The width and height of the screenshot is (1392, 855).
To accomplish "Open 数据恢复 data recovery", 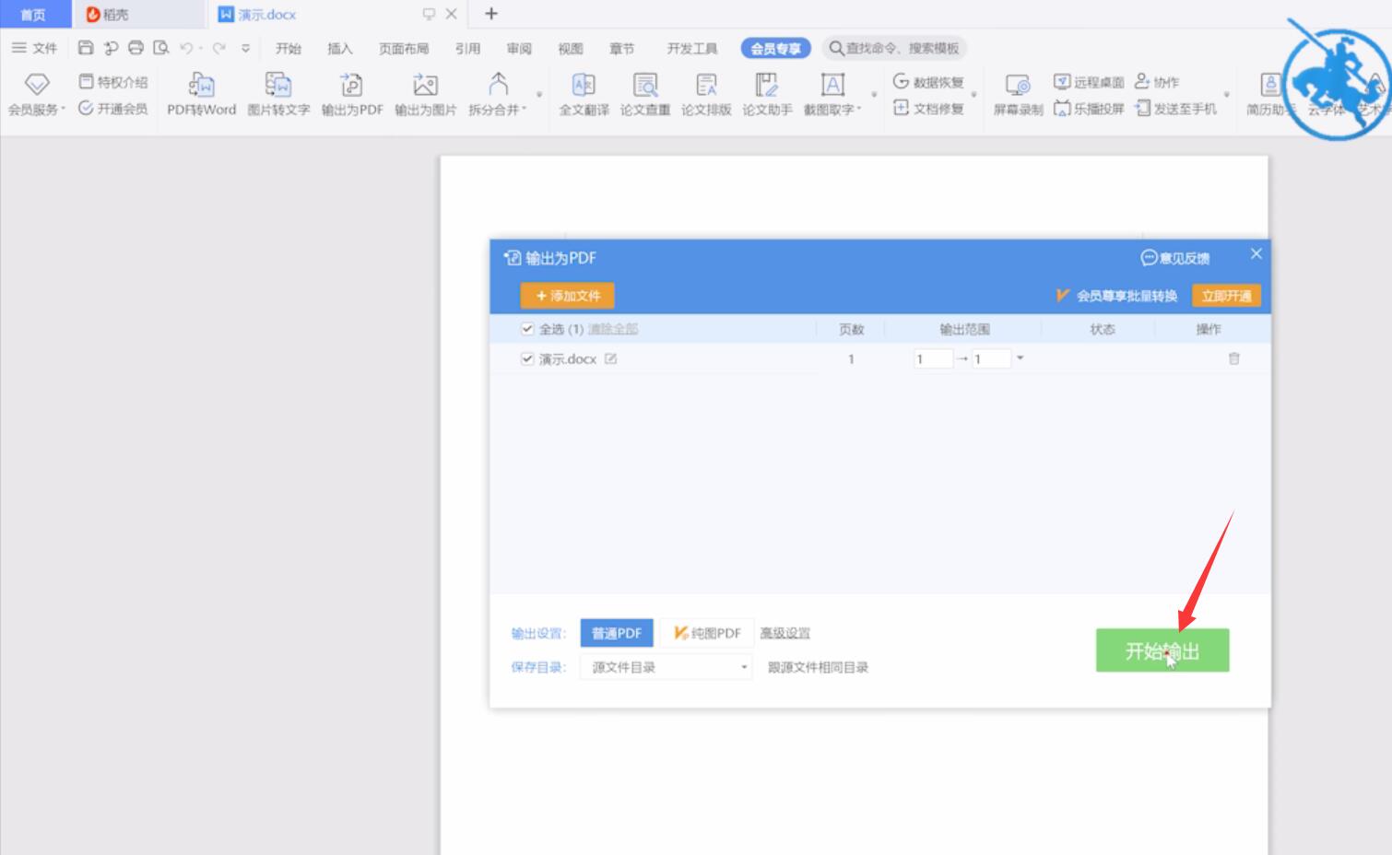I will (928, 82).
